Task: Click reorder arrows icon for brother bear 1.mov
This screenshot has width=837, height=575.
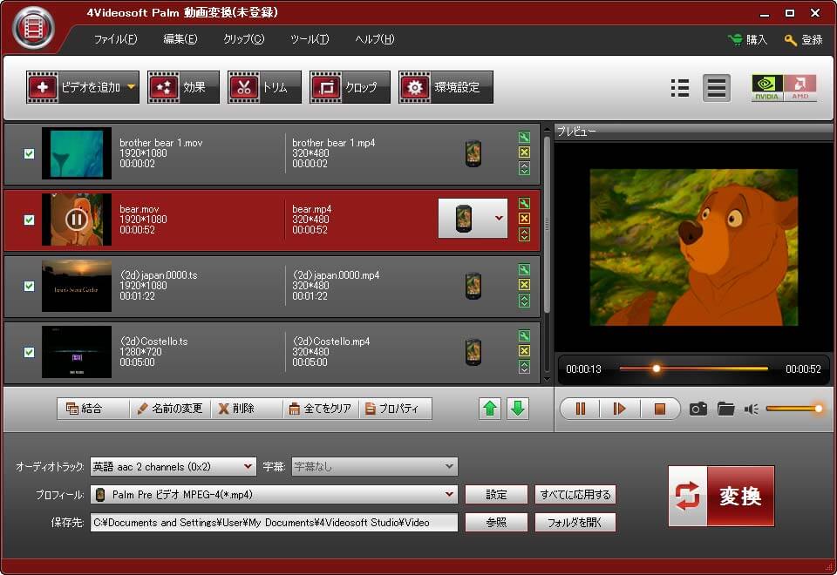Action: pos(524,168)
